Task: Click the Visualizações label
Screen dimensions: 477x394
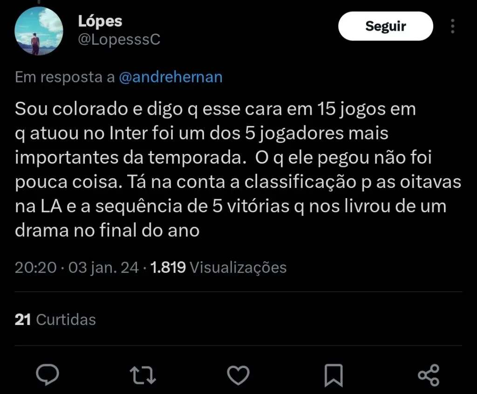Action: click(238, 267)
